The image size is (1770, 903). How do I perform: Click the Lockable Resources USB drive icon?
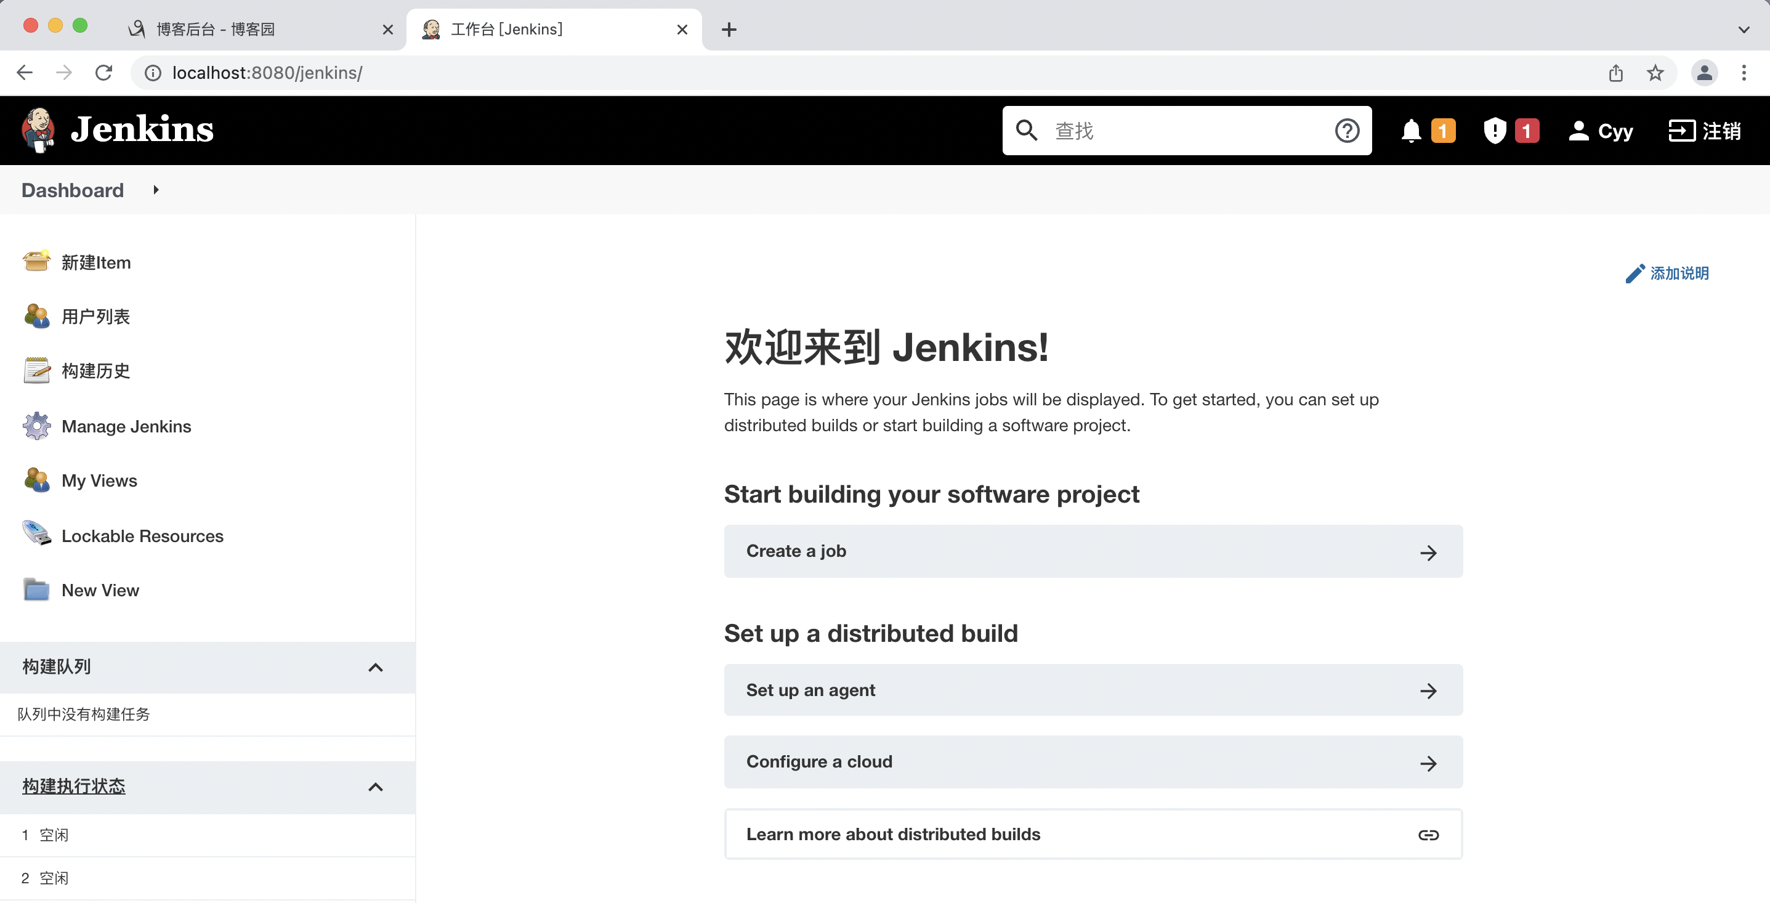(x=36, y=535)
